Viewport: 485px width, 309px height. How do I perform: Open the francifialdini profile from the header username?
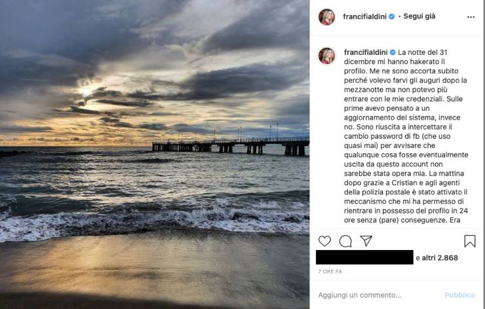point(365,16)
